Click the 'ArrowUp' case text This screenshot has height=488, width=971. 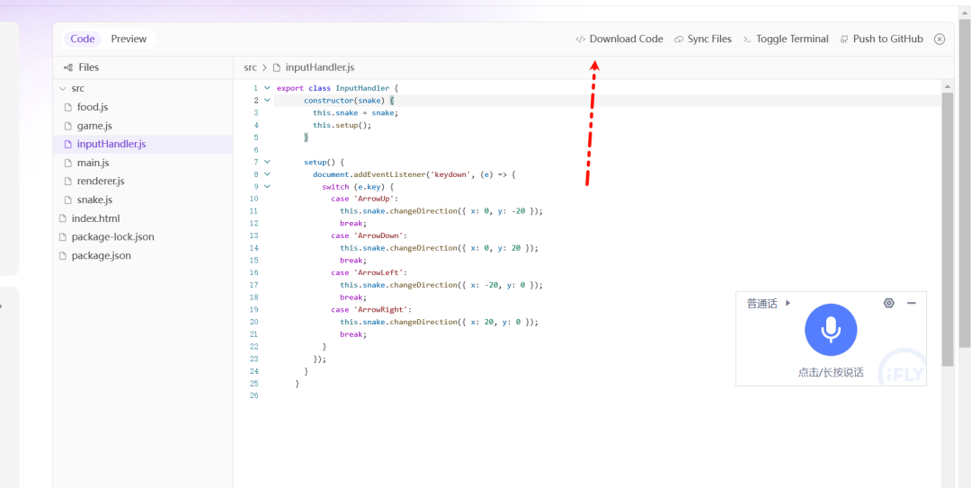point(374,199)
